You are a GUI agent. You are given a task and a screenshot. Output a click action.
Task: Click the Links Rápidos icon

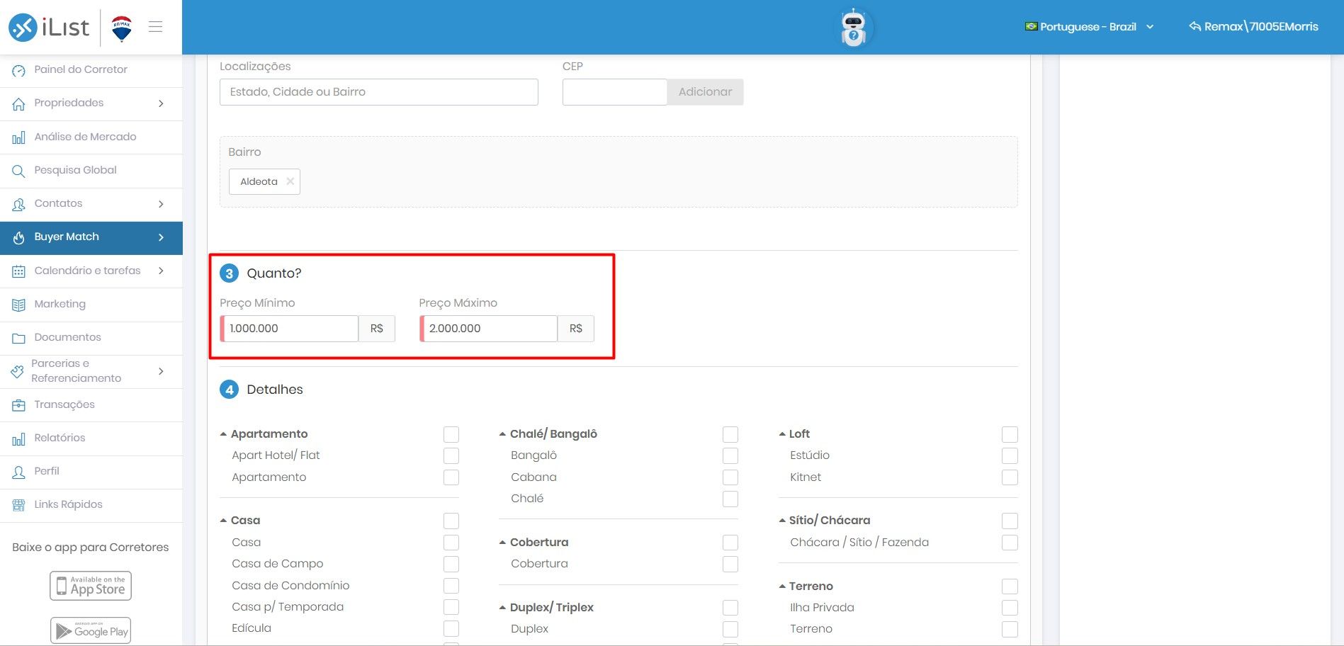pyautogui.click(x=19, y=505)
